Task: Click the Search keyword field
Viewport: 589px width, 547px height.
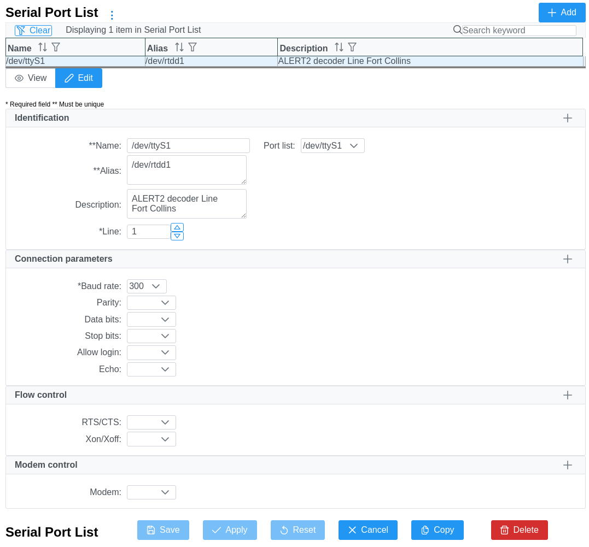Action: pyautogui.click(x=518, y=31)
